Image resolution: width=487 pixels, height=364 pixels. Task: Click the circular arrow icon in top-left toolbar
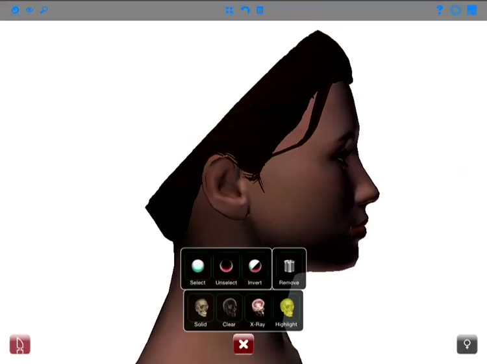click(x=15, y=10)
